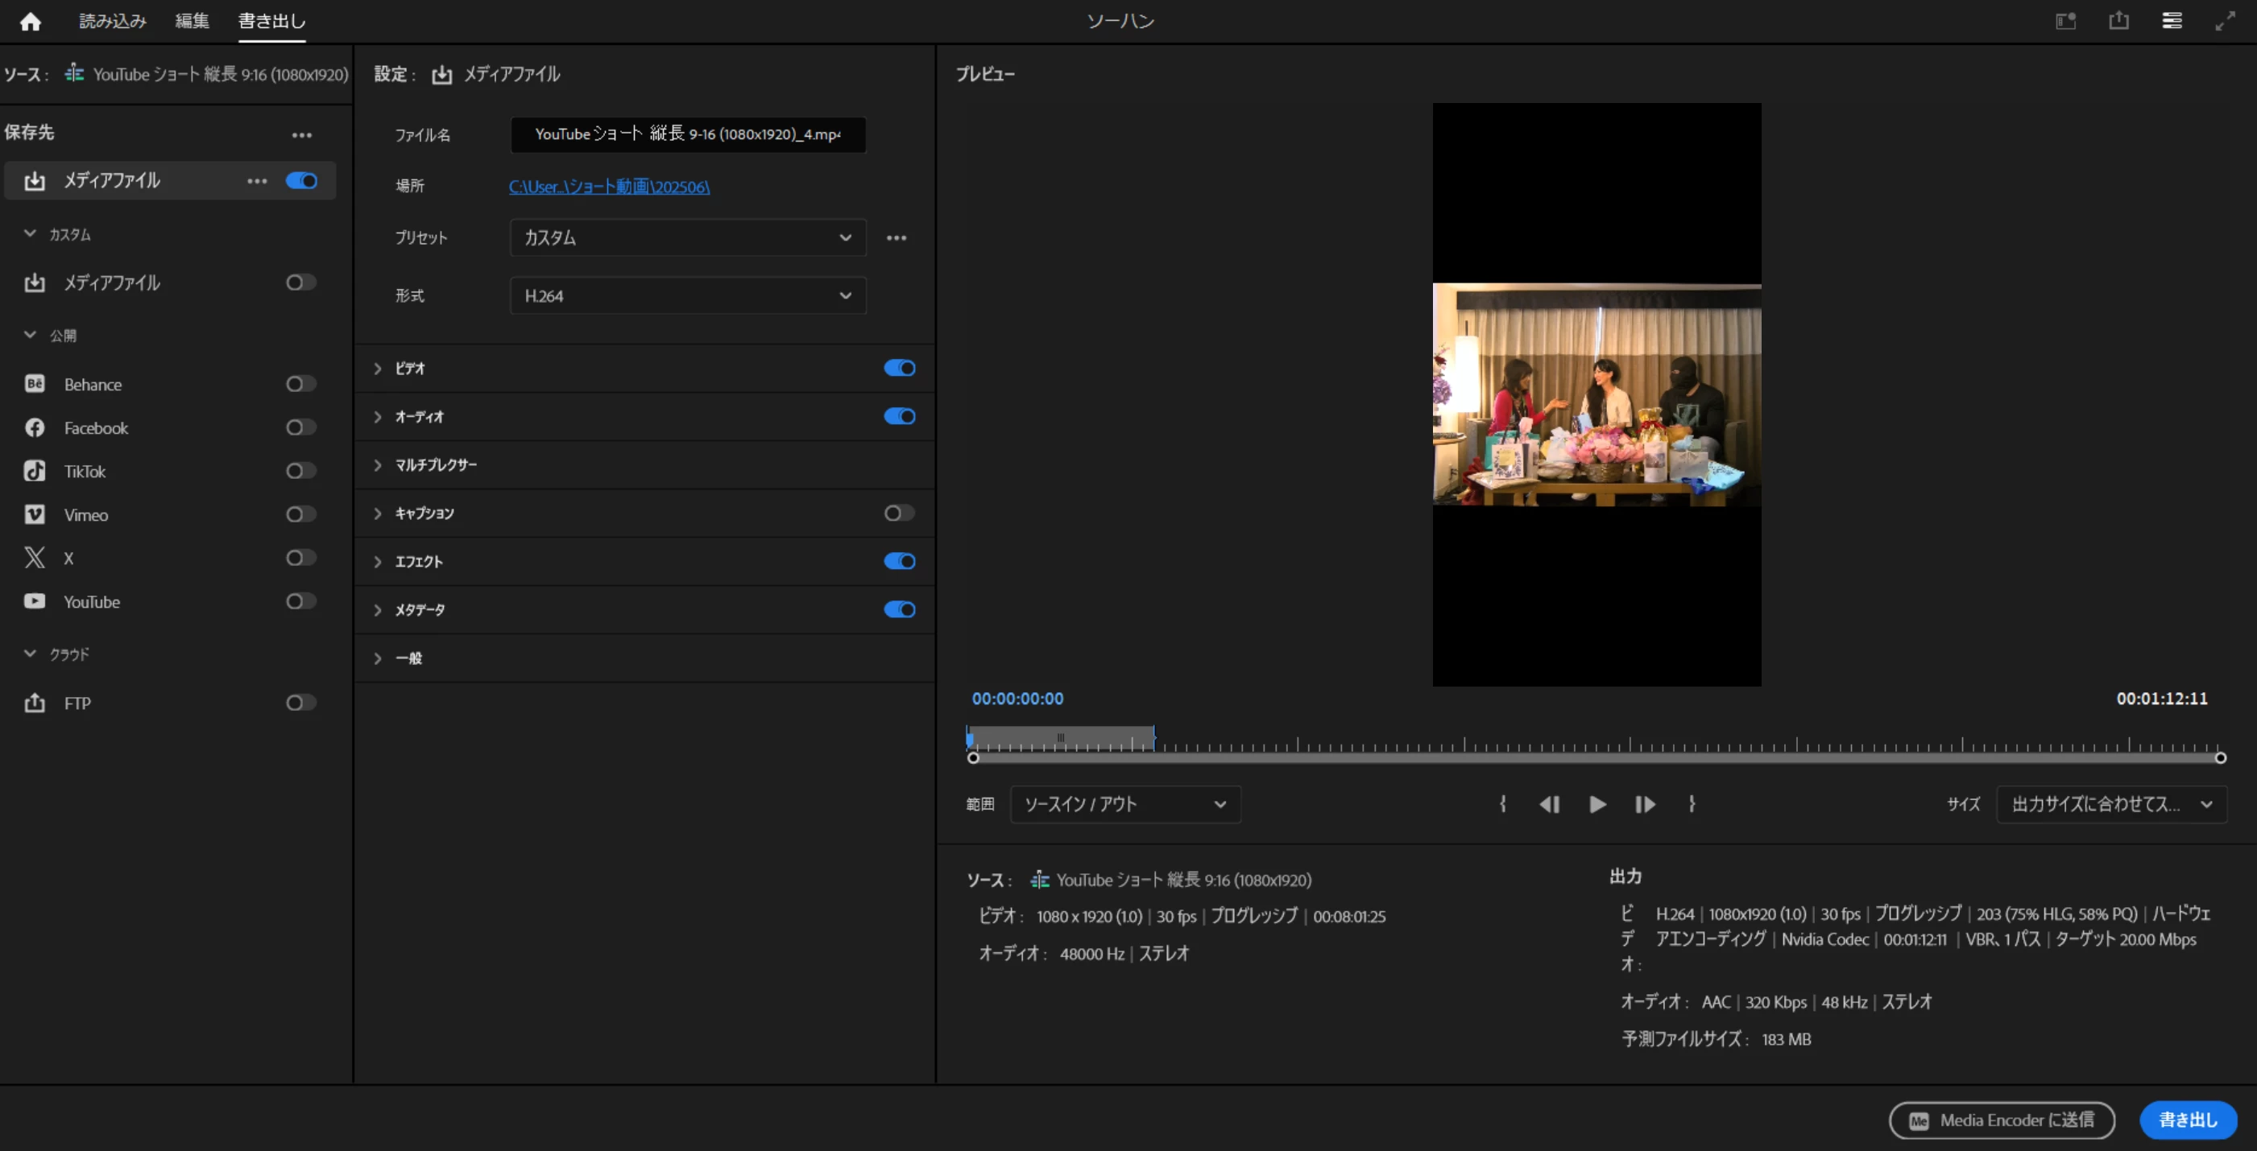Open preset options three-dot menu

pyautogui.click(x=897, y=238)
